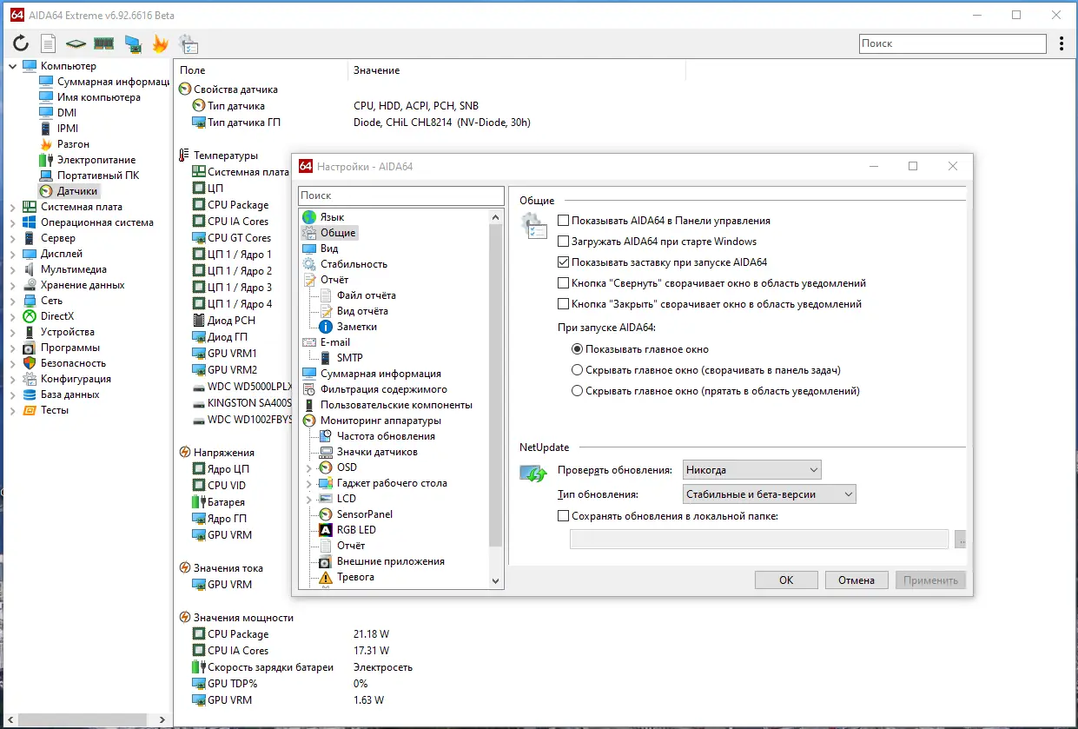Open DirectX Xbox icon in main tree
The width and height of the screenshot is (1078, 729).
pyautogui.click(x=30, y=316)
